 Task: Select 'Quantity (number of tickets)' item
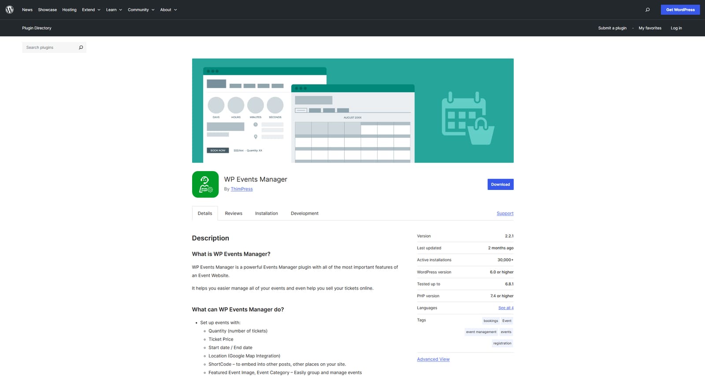point(238,331)
